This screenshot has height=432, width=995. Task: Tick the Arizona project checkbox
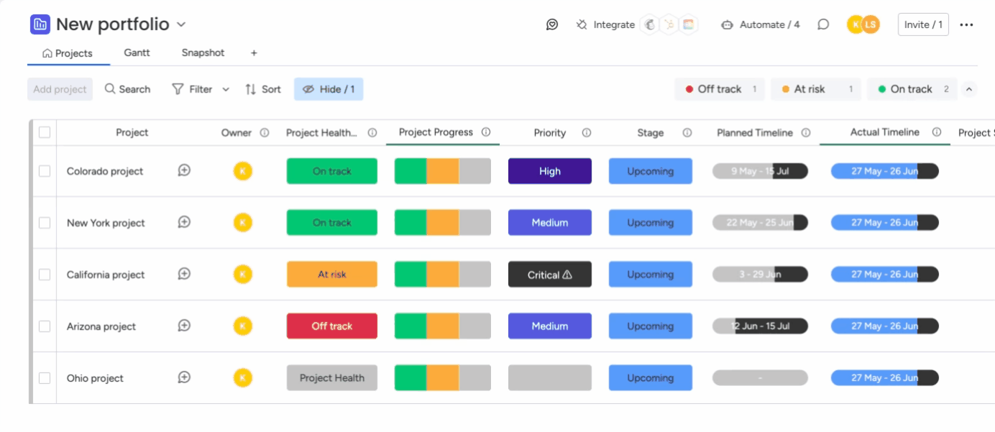45,326
